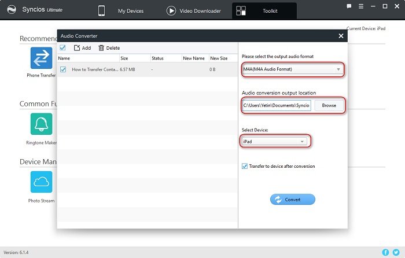Click the output location path field

[x=277, y=105]
